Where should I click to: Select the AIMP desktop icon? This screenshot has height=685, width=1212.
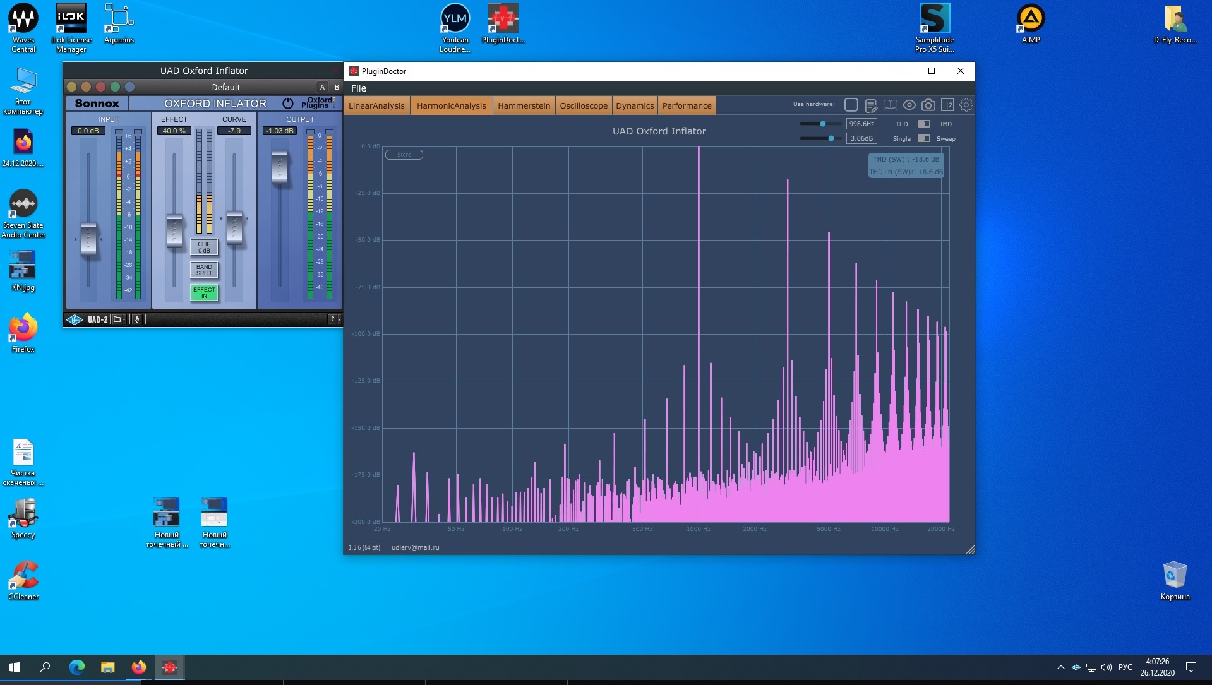click(1031, 24)
